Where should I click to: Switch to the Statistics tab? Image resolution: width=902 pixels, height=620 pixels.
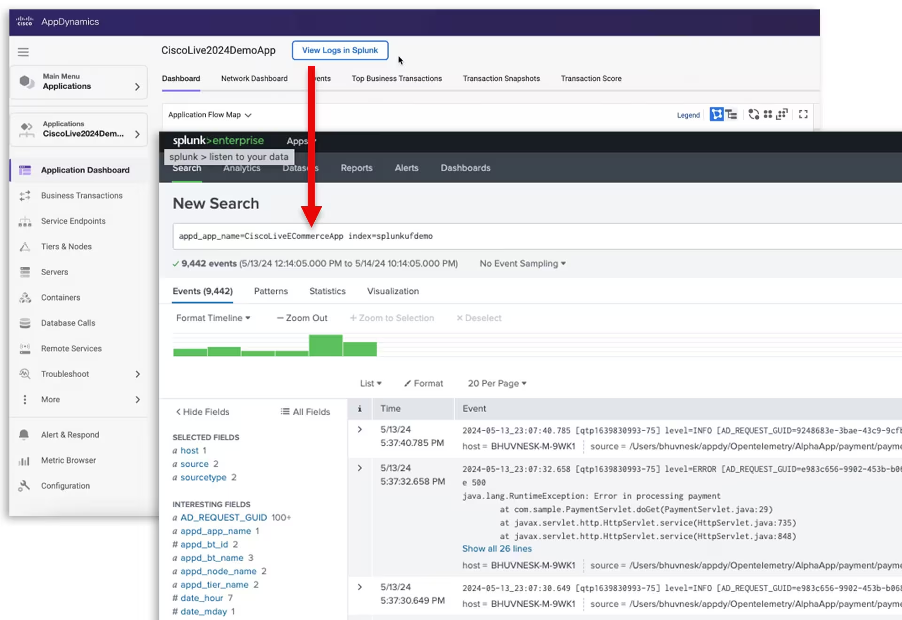tap(327, 291)
